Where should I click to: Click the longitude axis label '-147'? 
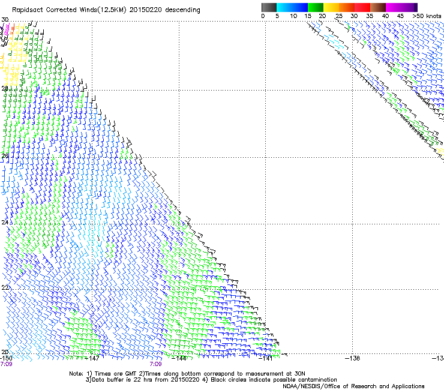92,358
